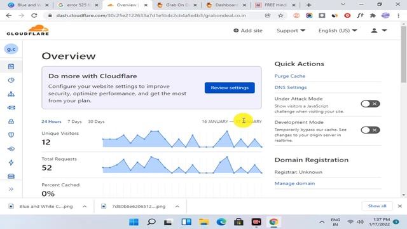Open the DNS network sidebar icon
This screenshot has width=407, height=229.
point(11,94)
